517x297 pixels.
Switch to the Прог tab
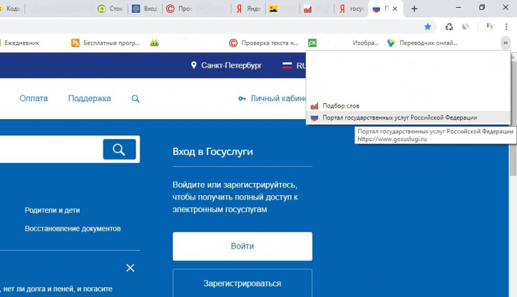click(x=180, y=9)
